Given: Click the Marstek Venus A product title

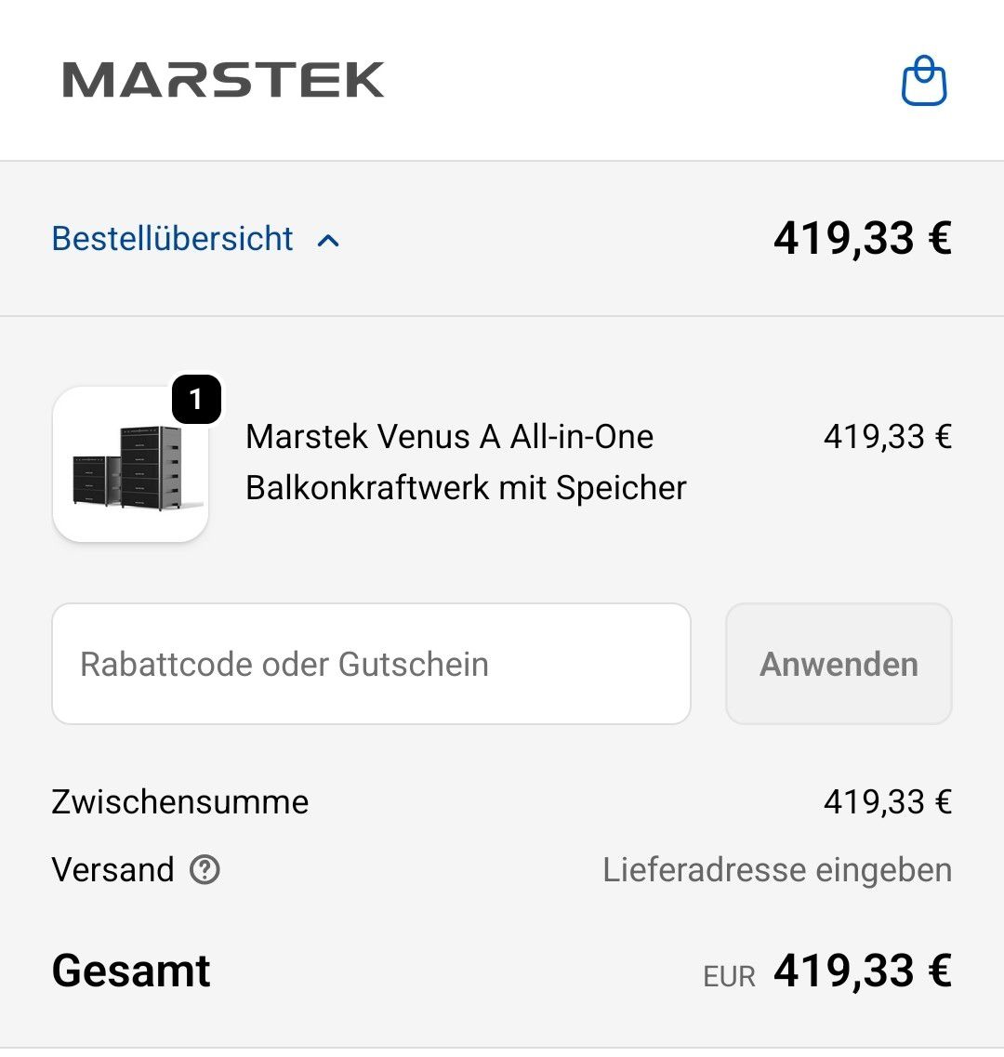Looking at the screenshot, I should [x=449, y=437].
